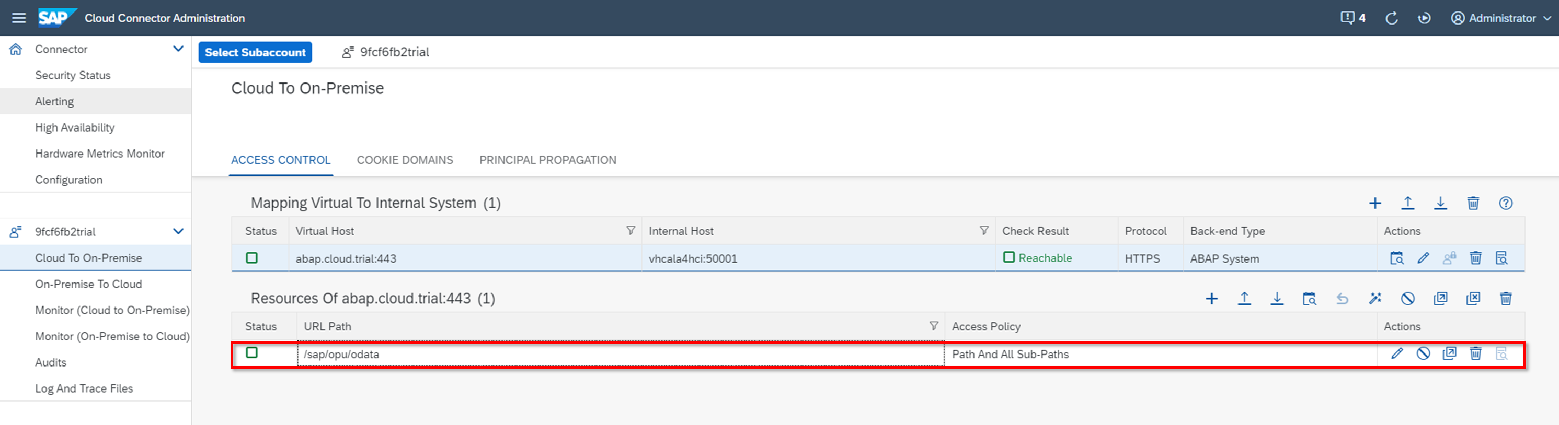Switch to Cookie Domains tab

405,160
